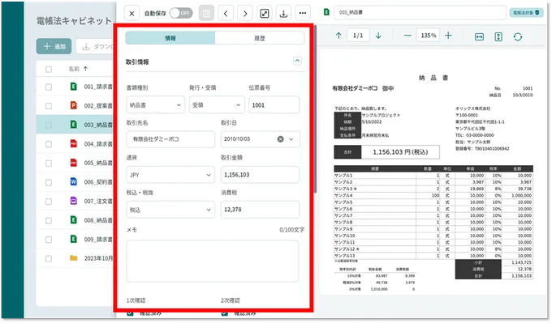The image size is (552, 323).
Task: Click PDF icon of 004_請求書
Action: coord(74,143)
